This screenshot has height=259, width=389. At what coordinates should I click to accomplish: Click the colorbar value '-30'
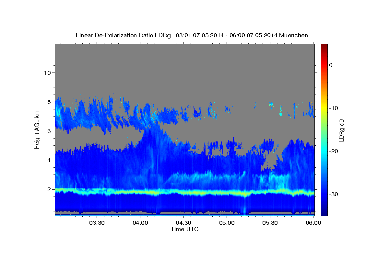point(334,194)
